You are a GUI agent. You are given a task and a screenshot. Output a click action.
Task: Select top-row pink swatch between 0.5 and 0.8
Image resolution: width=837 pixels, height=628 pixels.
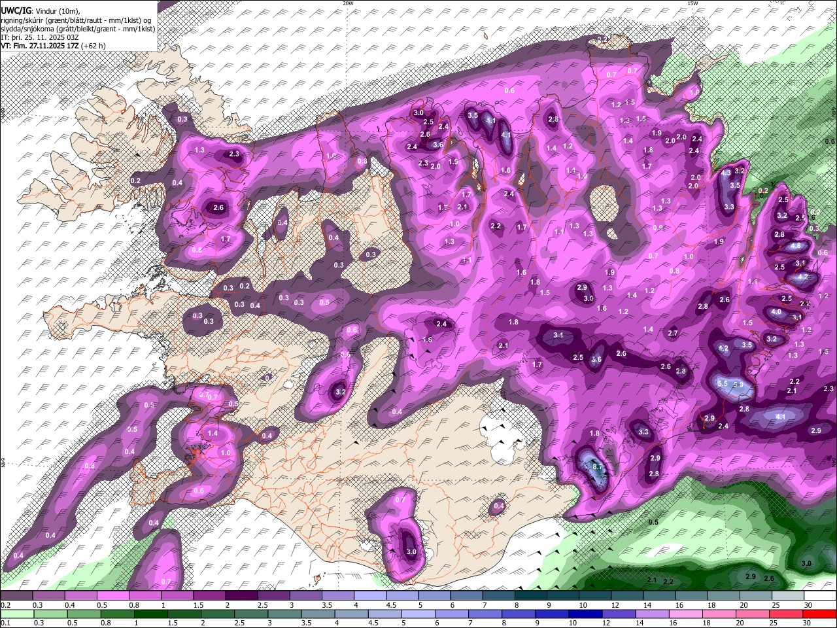pyautogui.click(x=114, y=596)
